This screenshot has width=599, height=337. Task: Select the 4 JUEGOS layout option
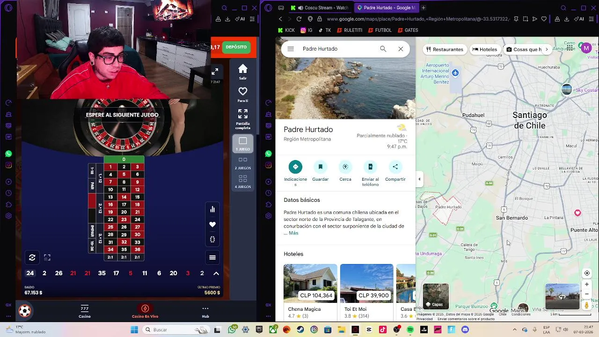pyautogui.click(x=242, y=181)
